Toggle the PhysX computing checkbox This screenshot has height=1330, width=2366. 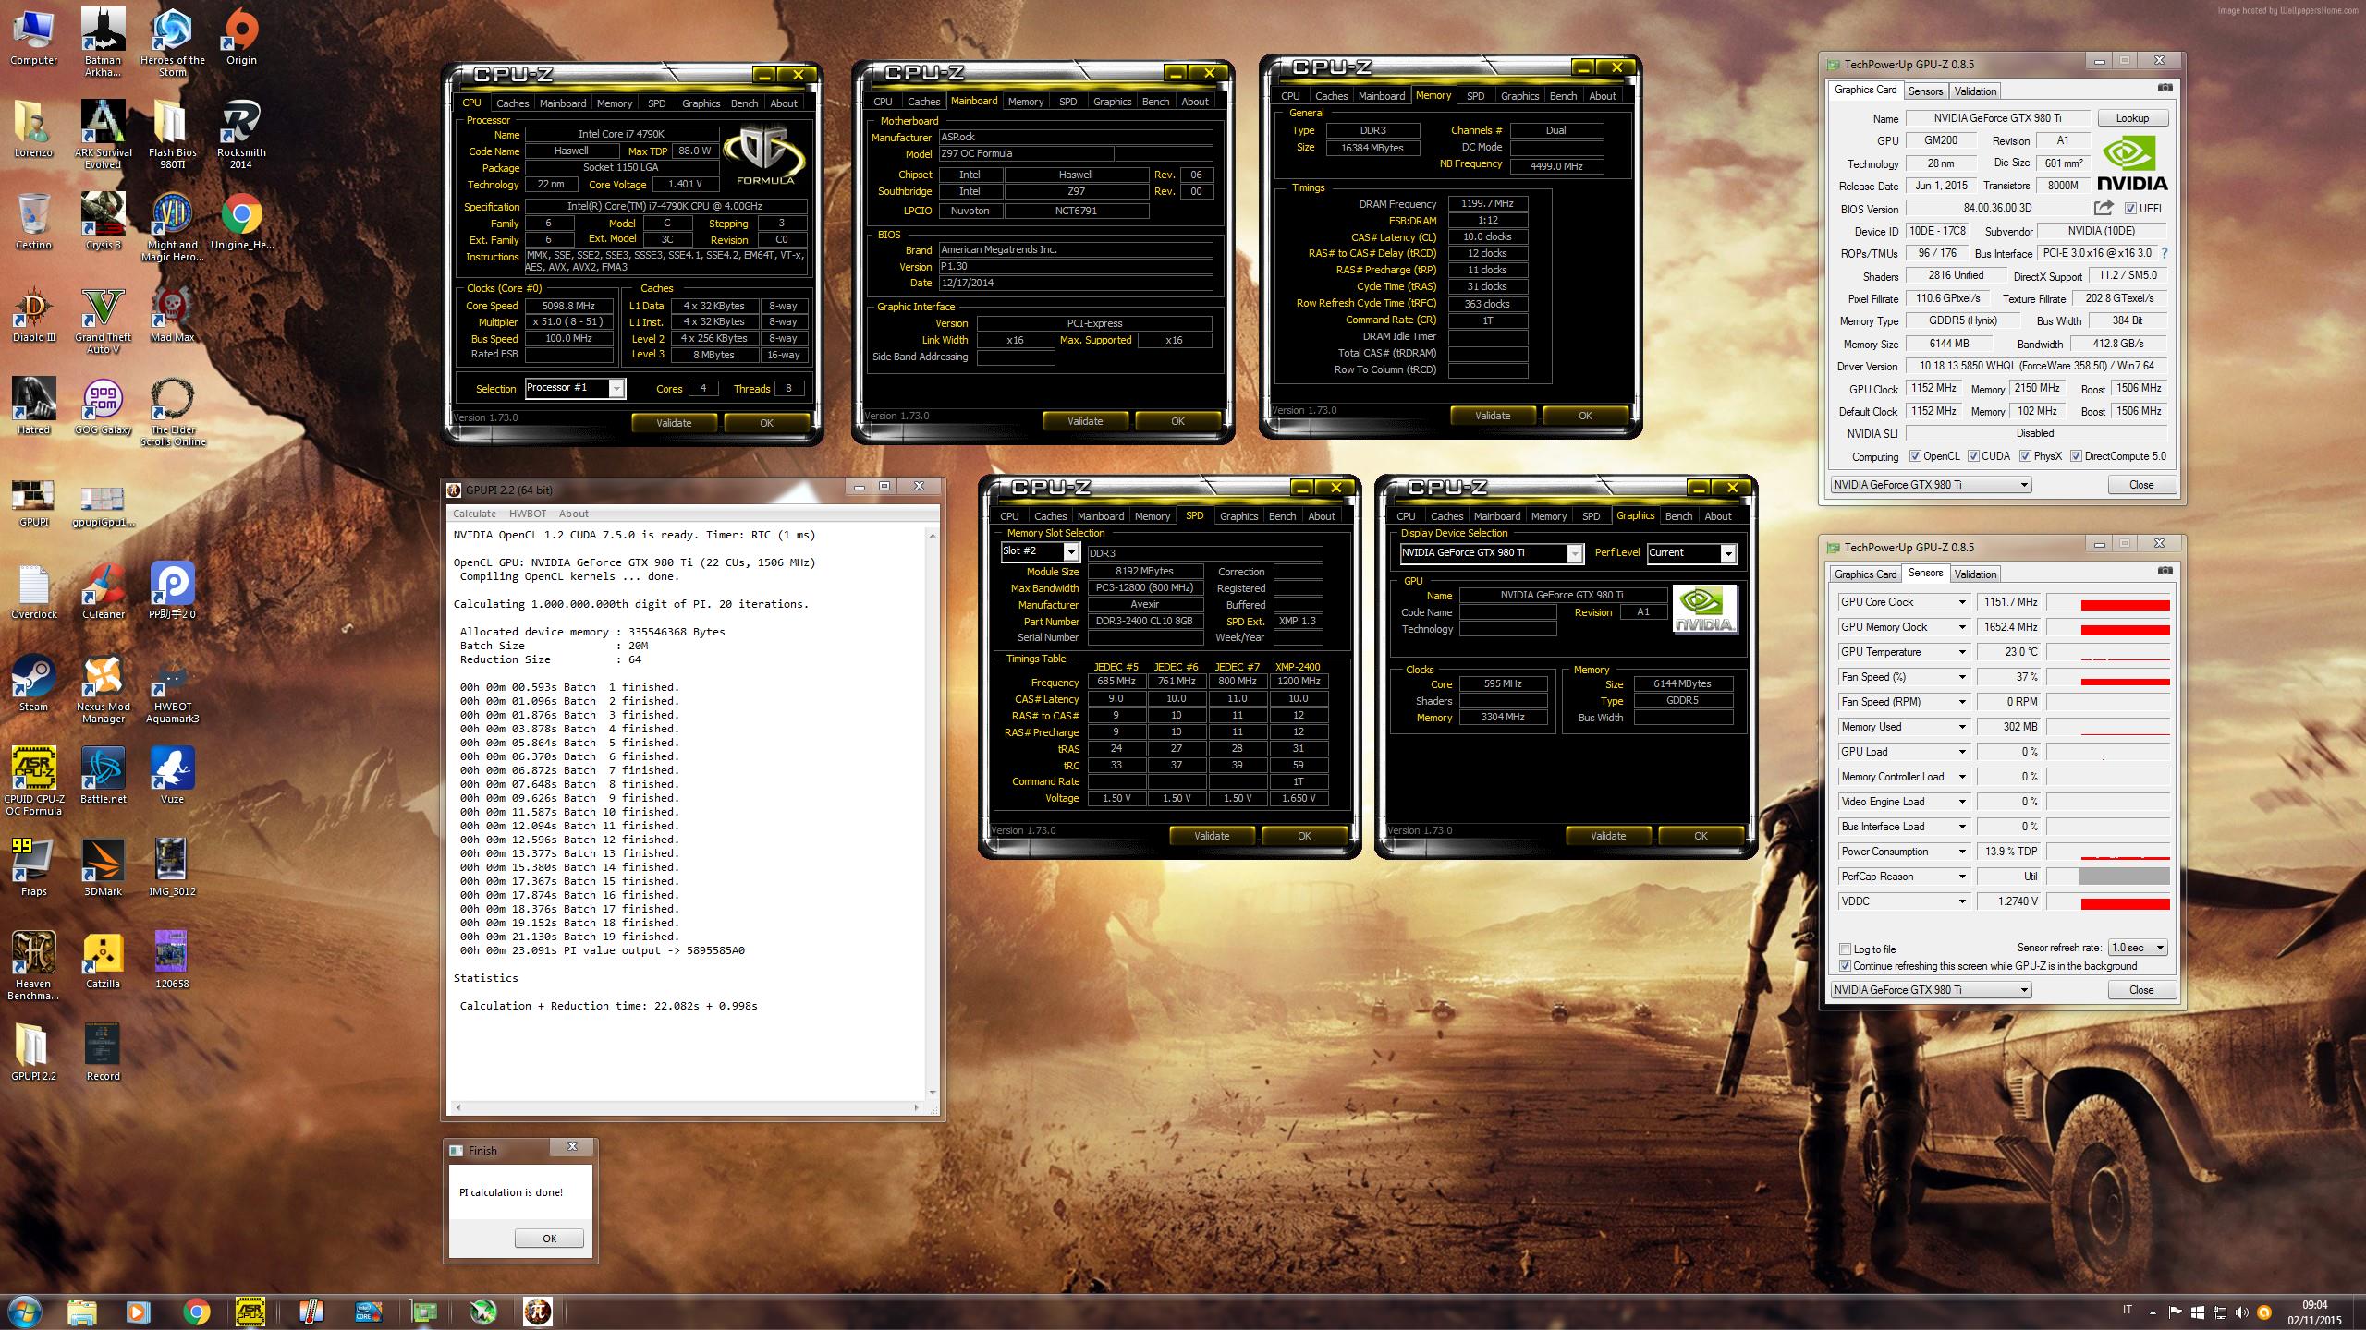point(2025,456)
